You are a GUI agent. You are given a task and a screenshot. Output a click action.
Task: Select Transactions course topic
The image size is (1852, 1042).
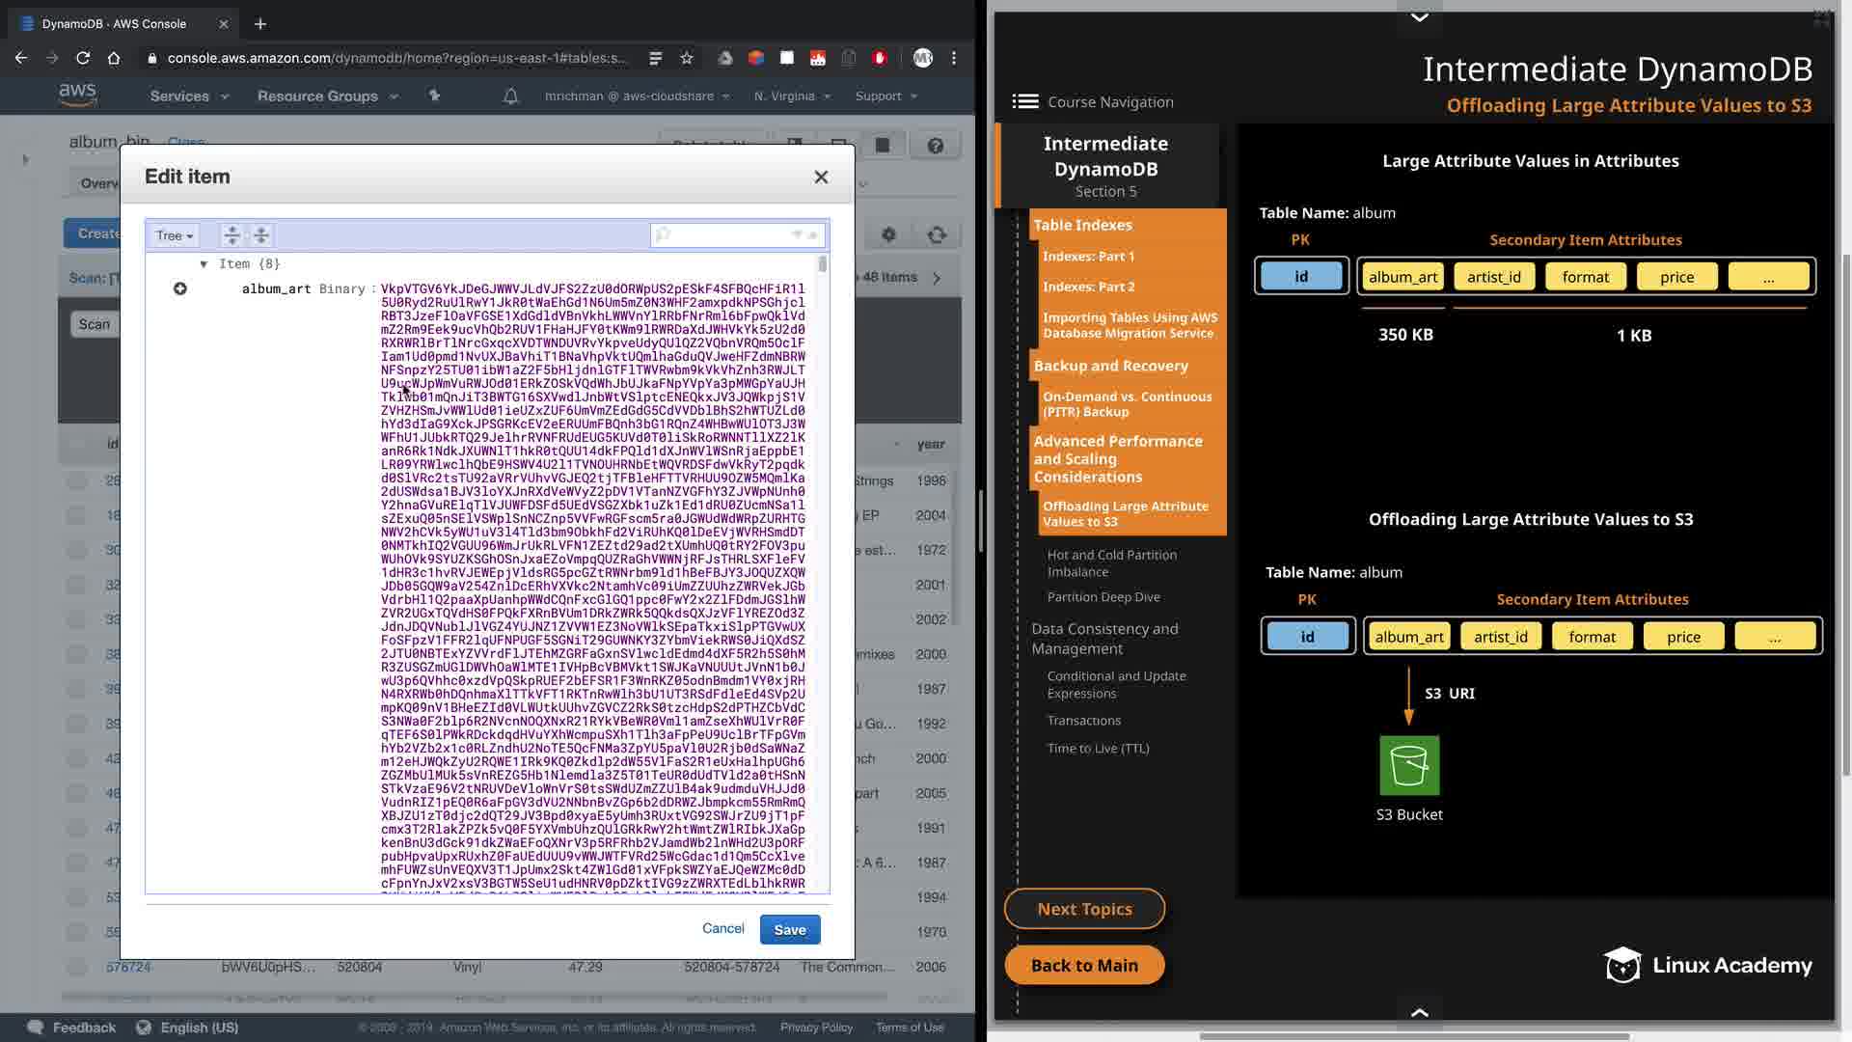[1083, 720]
